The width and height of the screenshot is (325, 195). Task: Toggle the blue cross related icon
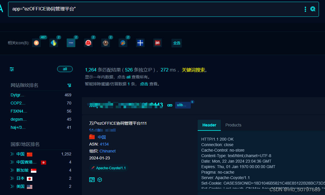pos(140,43)
